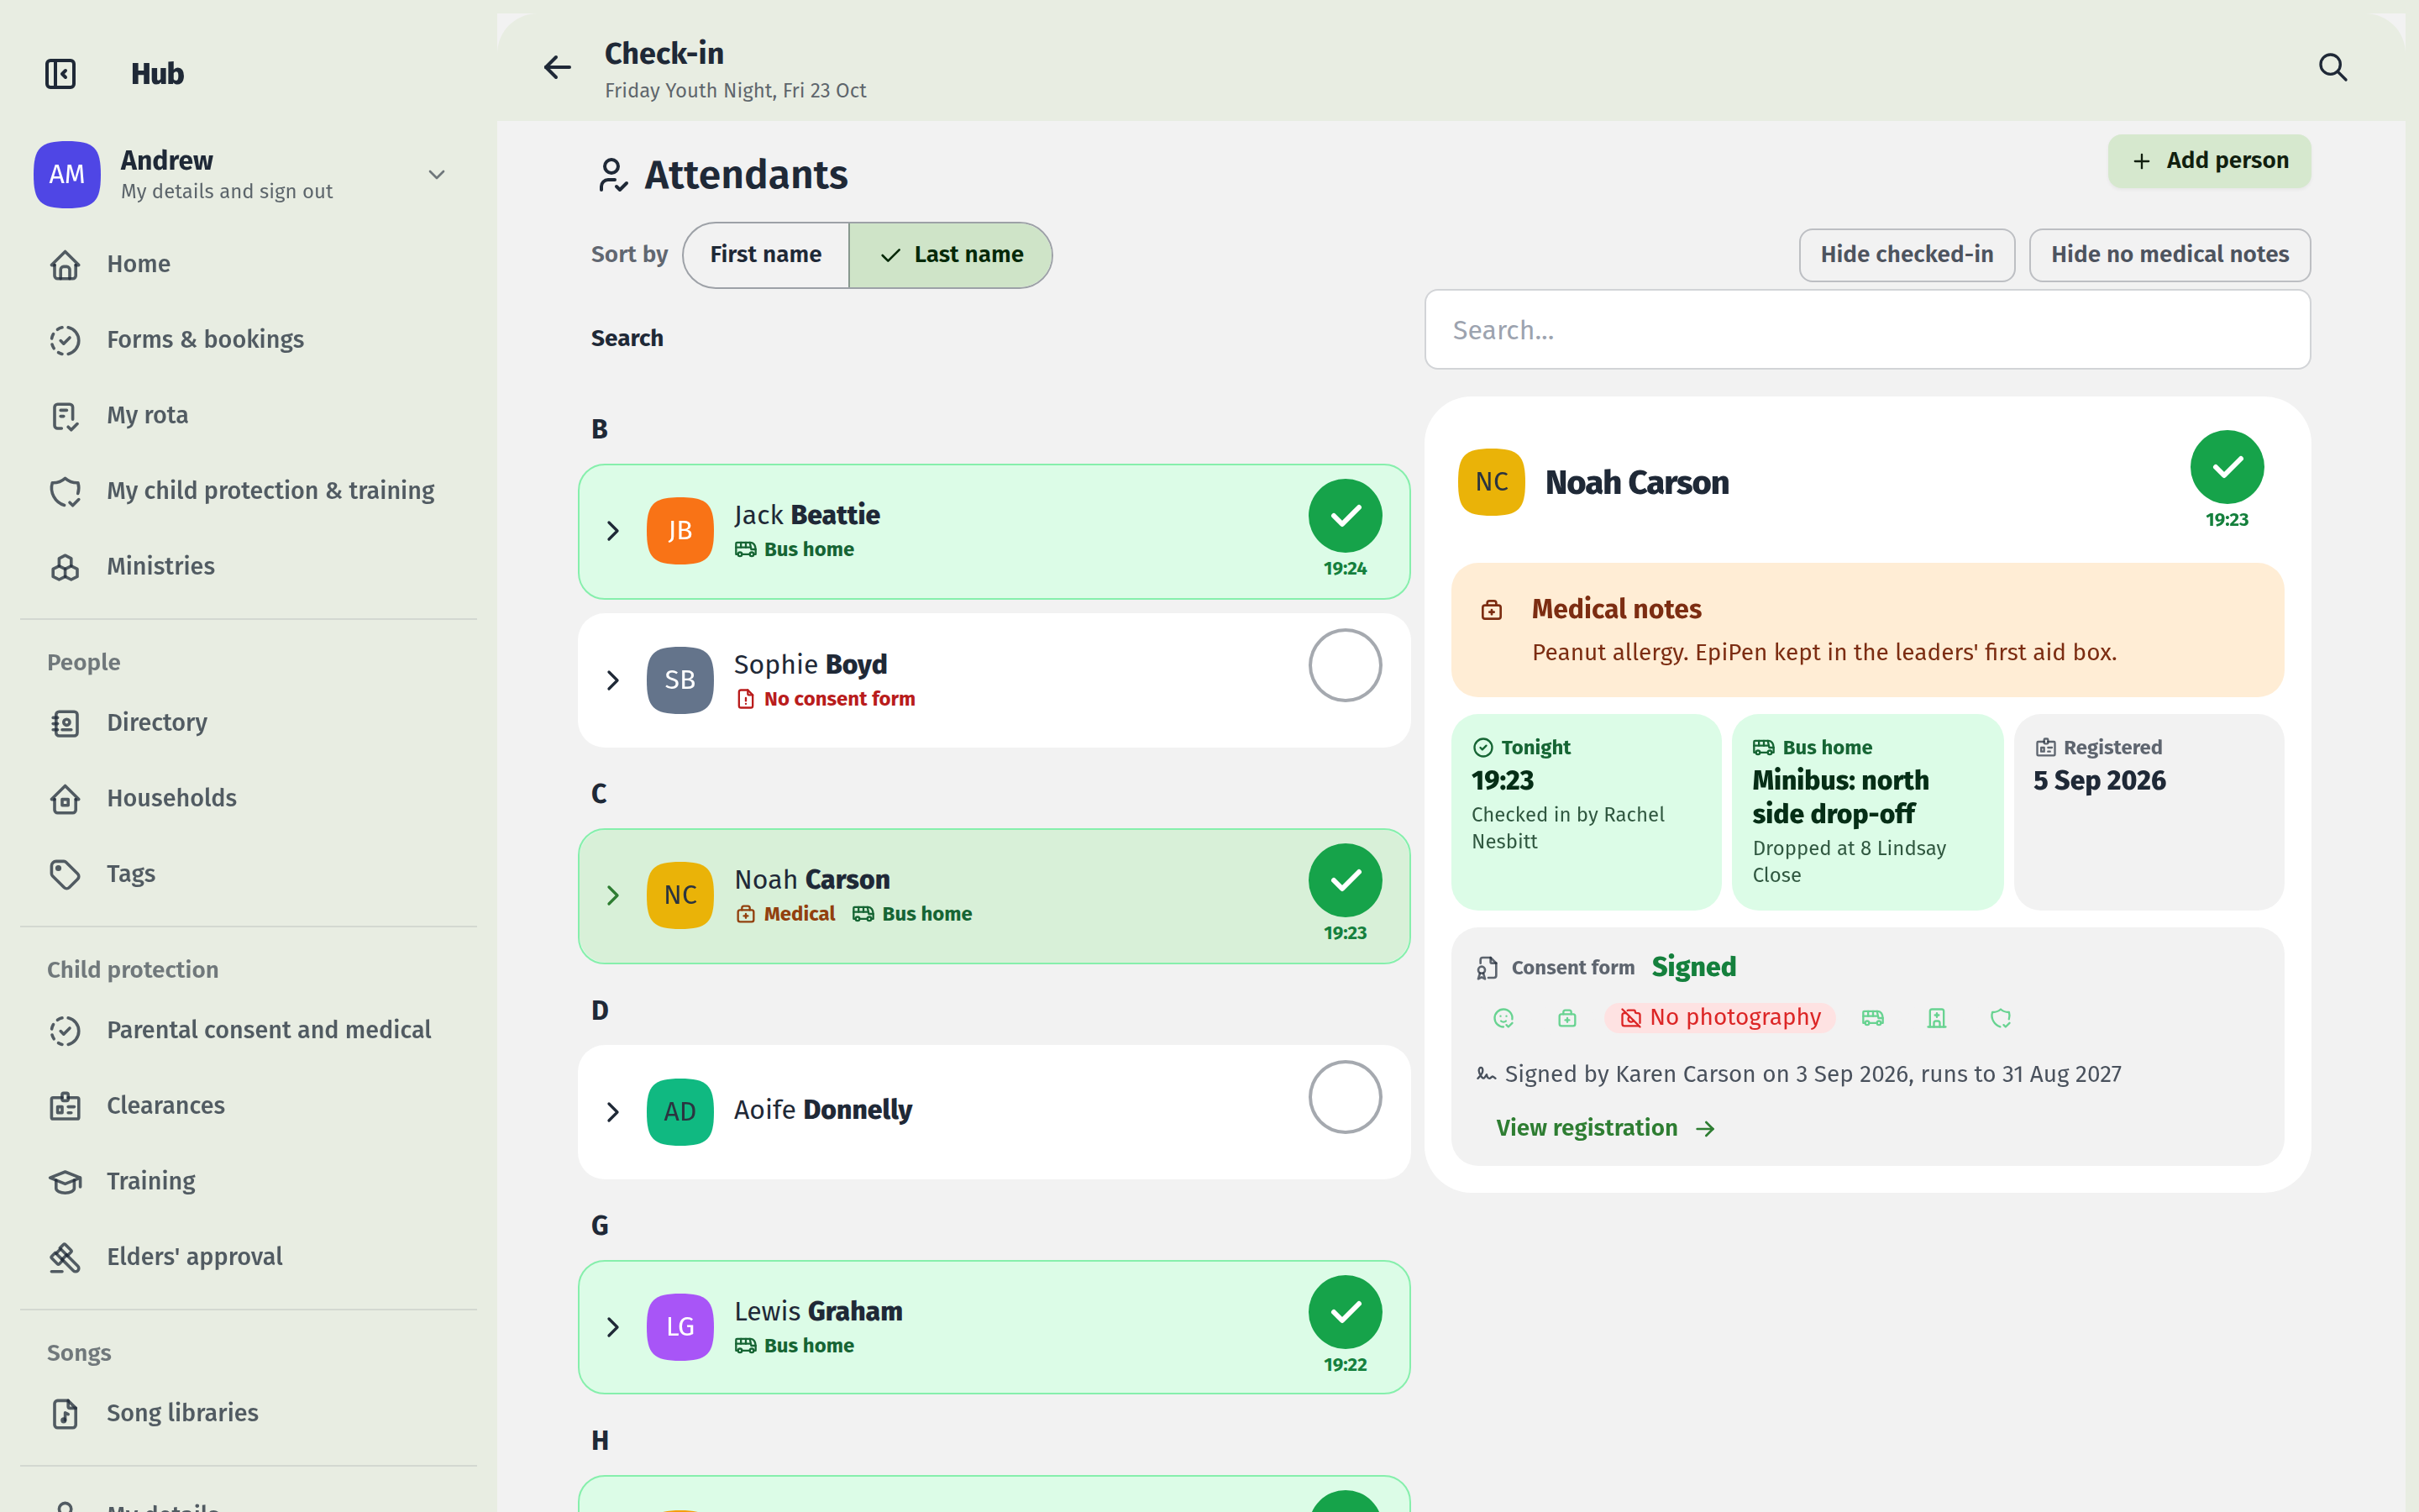The height and width of the screenshot is (1512, 2419).
Task: Collapse Noah Carson's row chevron
Action: [613, 896]
